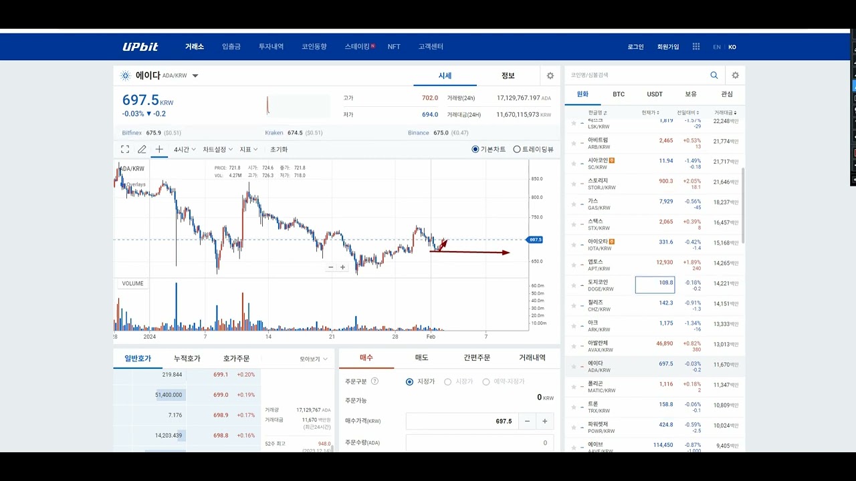856x481 pixels.
Task: Open 4시간 timeframe dropdown
Action: point(185,150)
